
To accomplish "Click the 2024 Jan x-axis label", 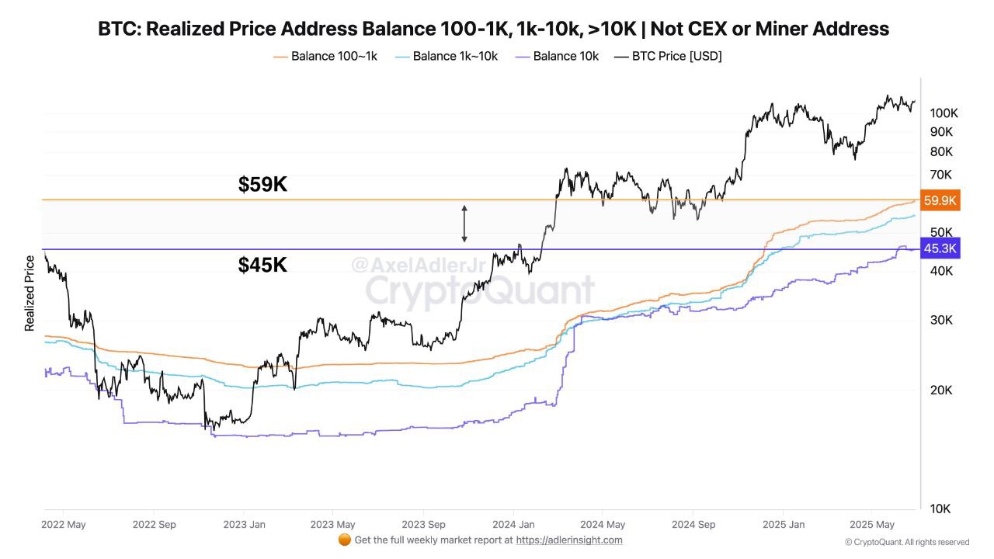I will tap(513, 524).
